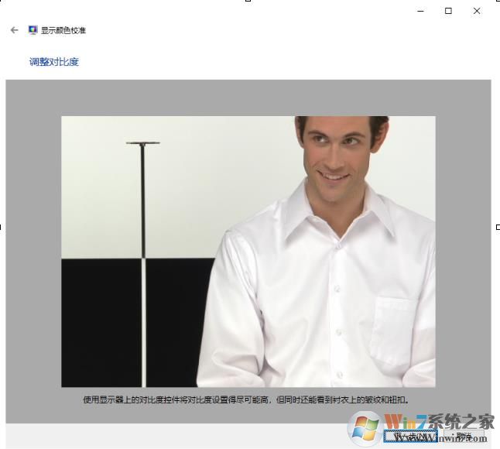The image size is (500, 449).
Task: Click the 调整对比度 heading text
Action: click(x=54, y=62)
